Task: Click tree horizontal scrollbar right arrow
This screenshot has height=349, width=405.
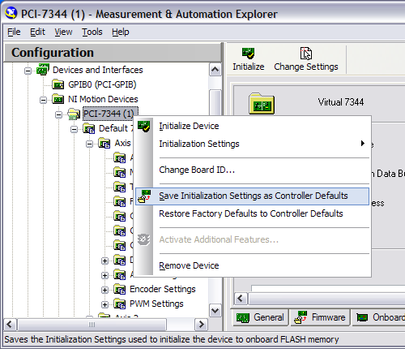Action: (201, 324)
